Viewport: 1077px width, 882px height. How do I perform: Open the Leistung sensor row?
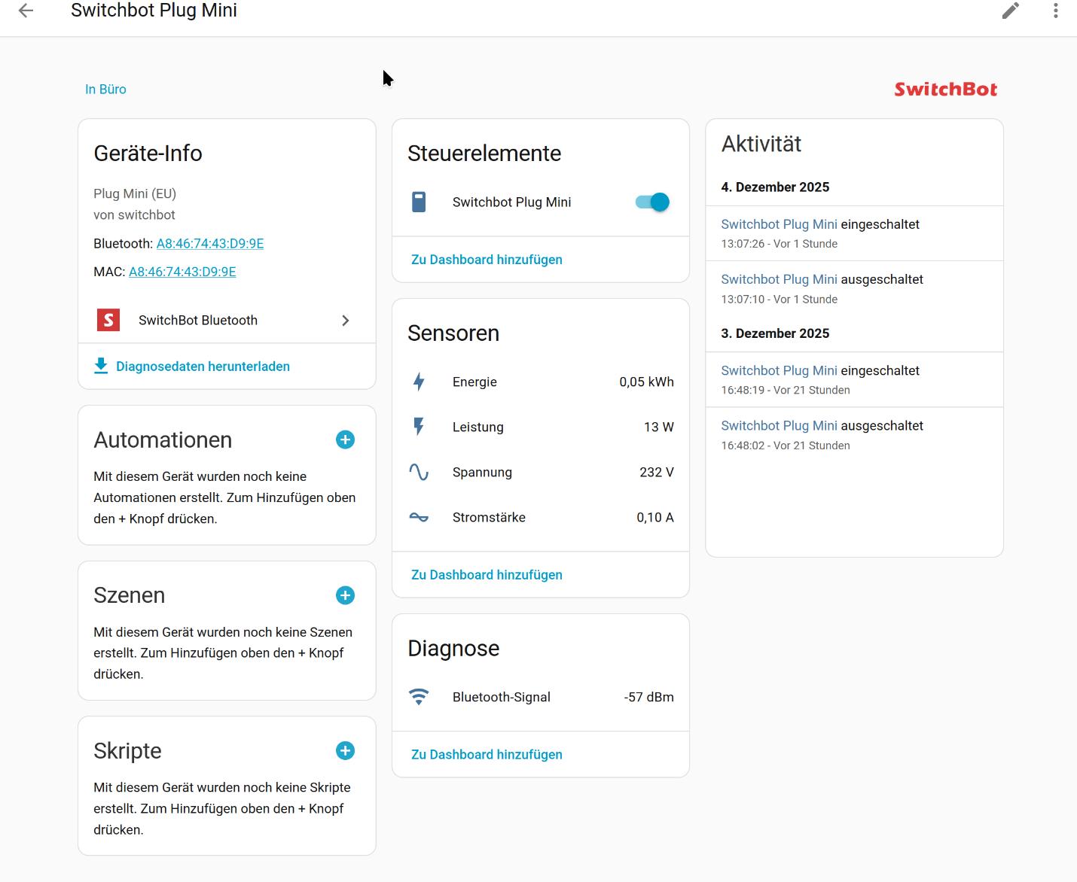coord(540,427)
